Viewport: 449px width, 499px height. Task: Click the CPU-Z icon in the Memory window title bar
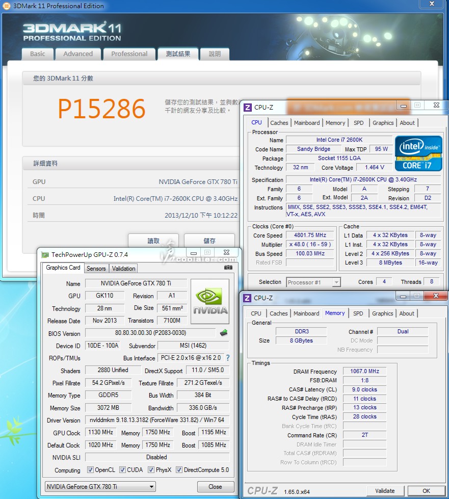coord(247,298)
